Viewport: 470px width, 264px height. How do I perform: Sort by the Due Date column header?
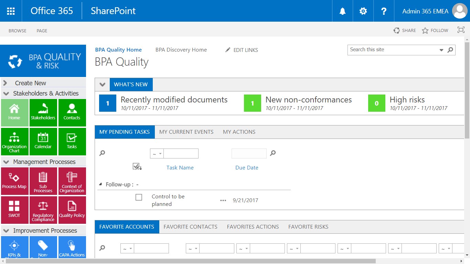pos(247,168)
